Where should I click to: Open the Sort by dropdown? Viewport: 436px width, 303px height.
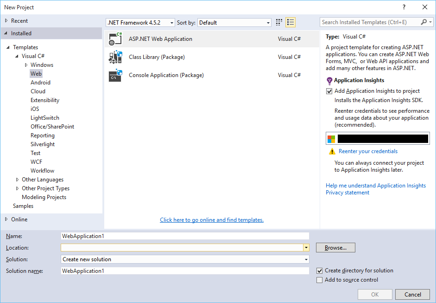click(234, 23)
